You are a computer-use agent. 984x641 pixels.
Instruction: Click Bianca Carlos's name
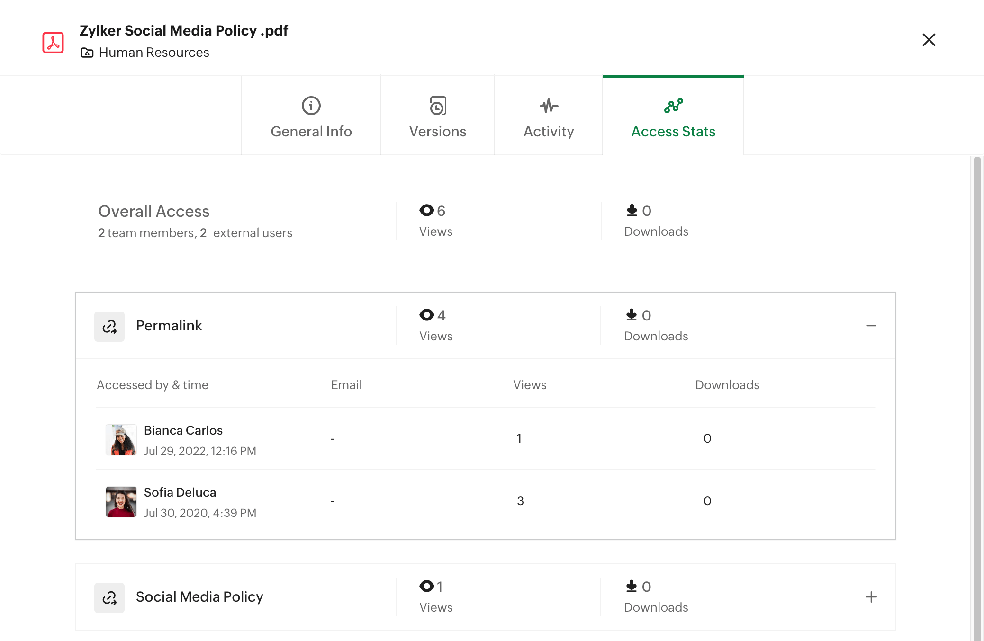point(183,430)
